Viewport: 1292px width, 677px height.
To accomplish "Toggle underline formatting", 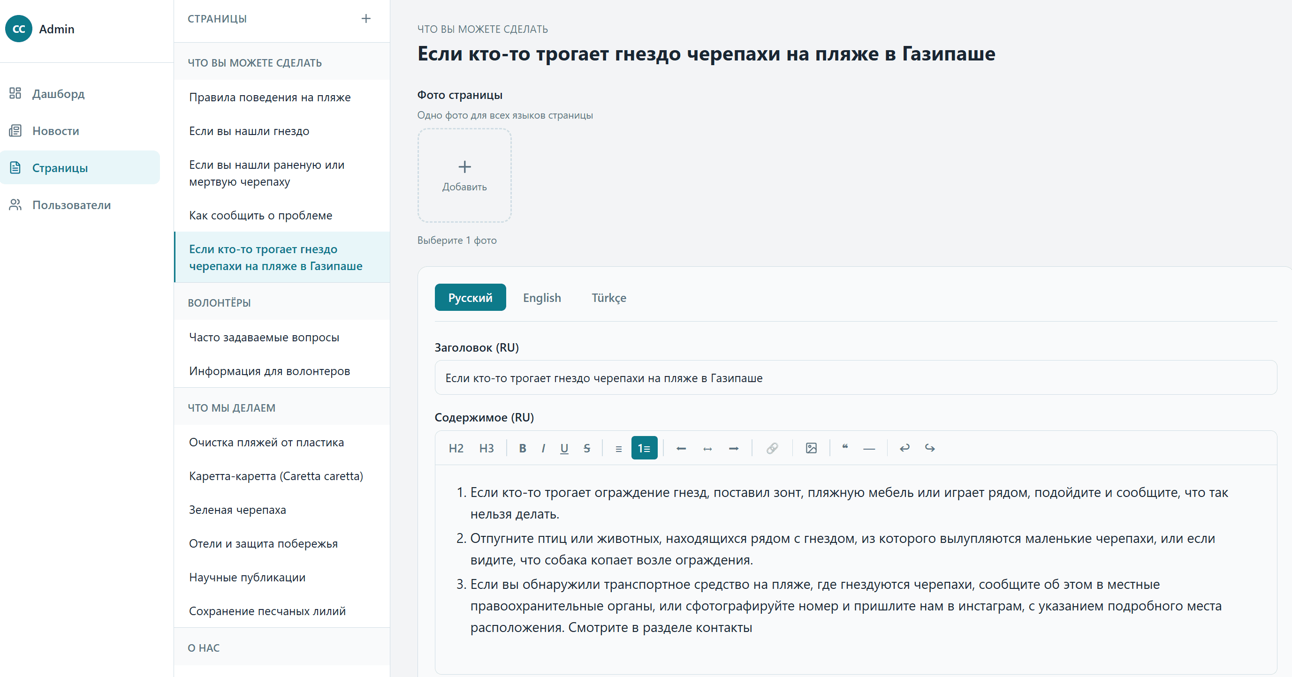I will [x=564, y=448].
